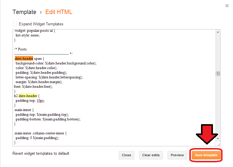Click '.main-inner .column-center-inner {' line
Screen dimensions: 233x167
click(40, 133)
